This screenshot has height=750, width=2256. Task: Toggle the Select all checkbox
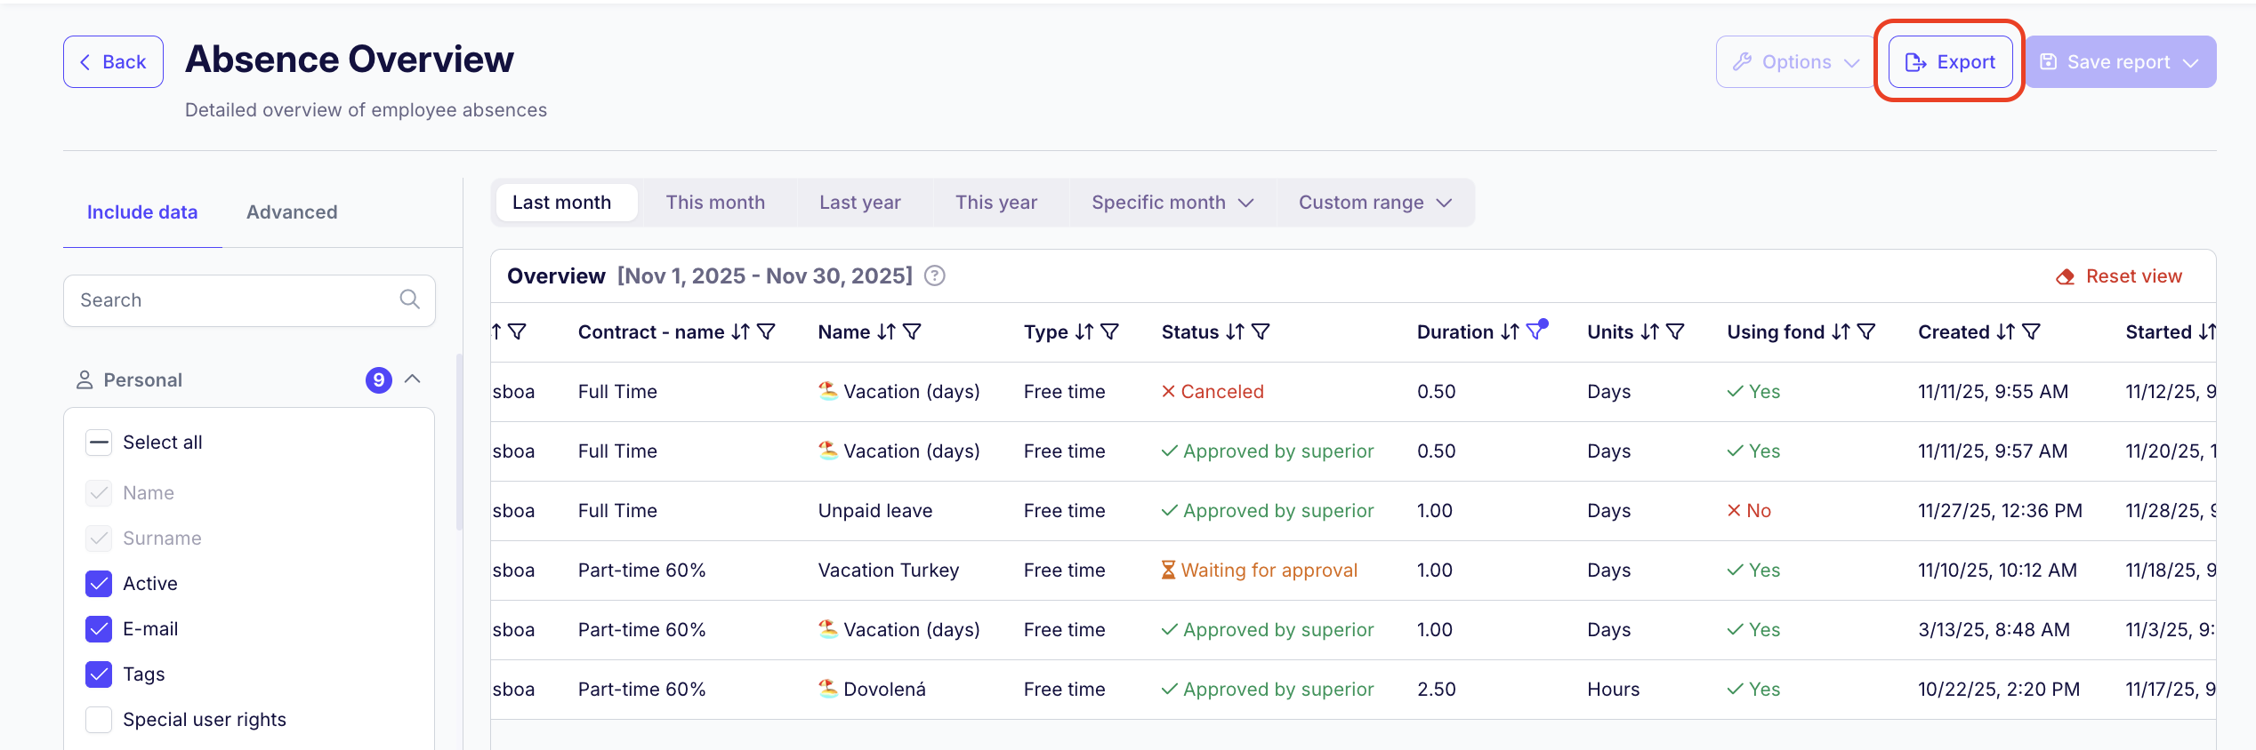(x=99, y=443)
